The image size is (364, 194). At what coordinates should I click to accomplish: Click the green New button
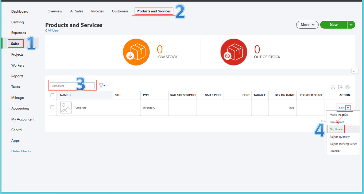[x=334, y=25]
